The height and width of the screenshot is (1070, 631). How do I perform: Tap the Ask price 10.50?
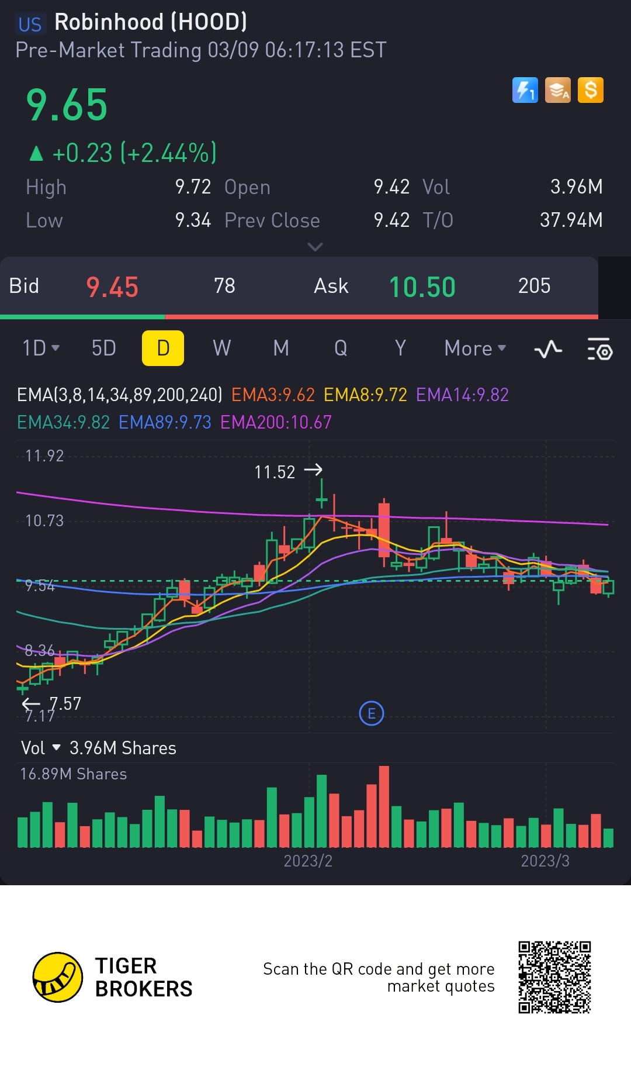coord(422,287)
